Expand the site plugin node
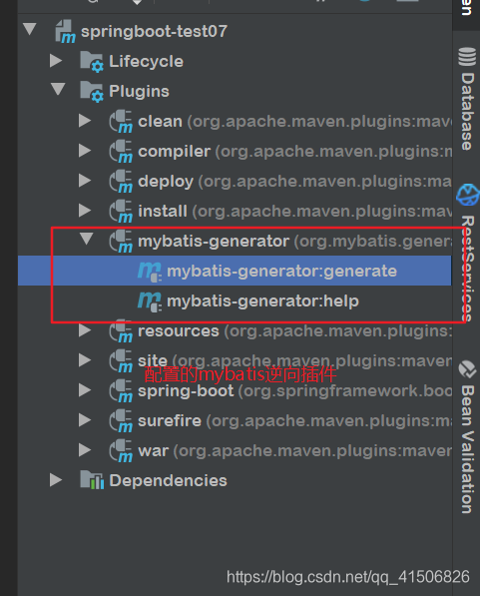 (x=85, y=360)
